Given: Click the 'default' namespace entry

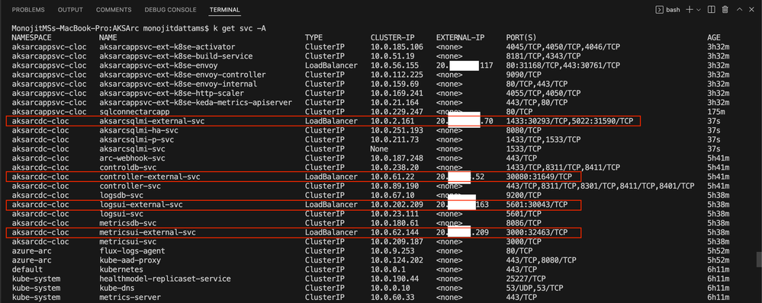Looking at the screenshot, I should click(27, 269).
